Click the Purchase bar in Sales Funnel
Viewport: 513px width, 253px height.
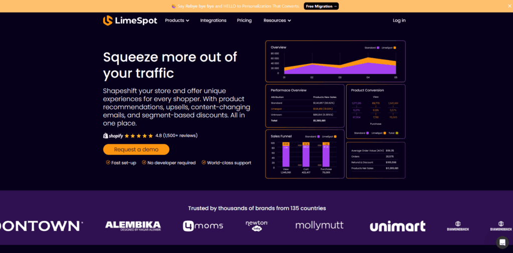pos(326,154)
